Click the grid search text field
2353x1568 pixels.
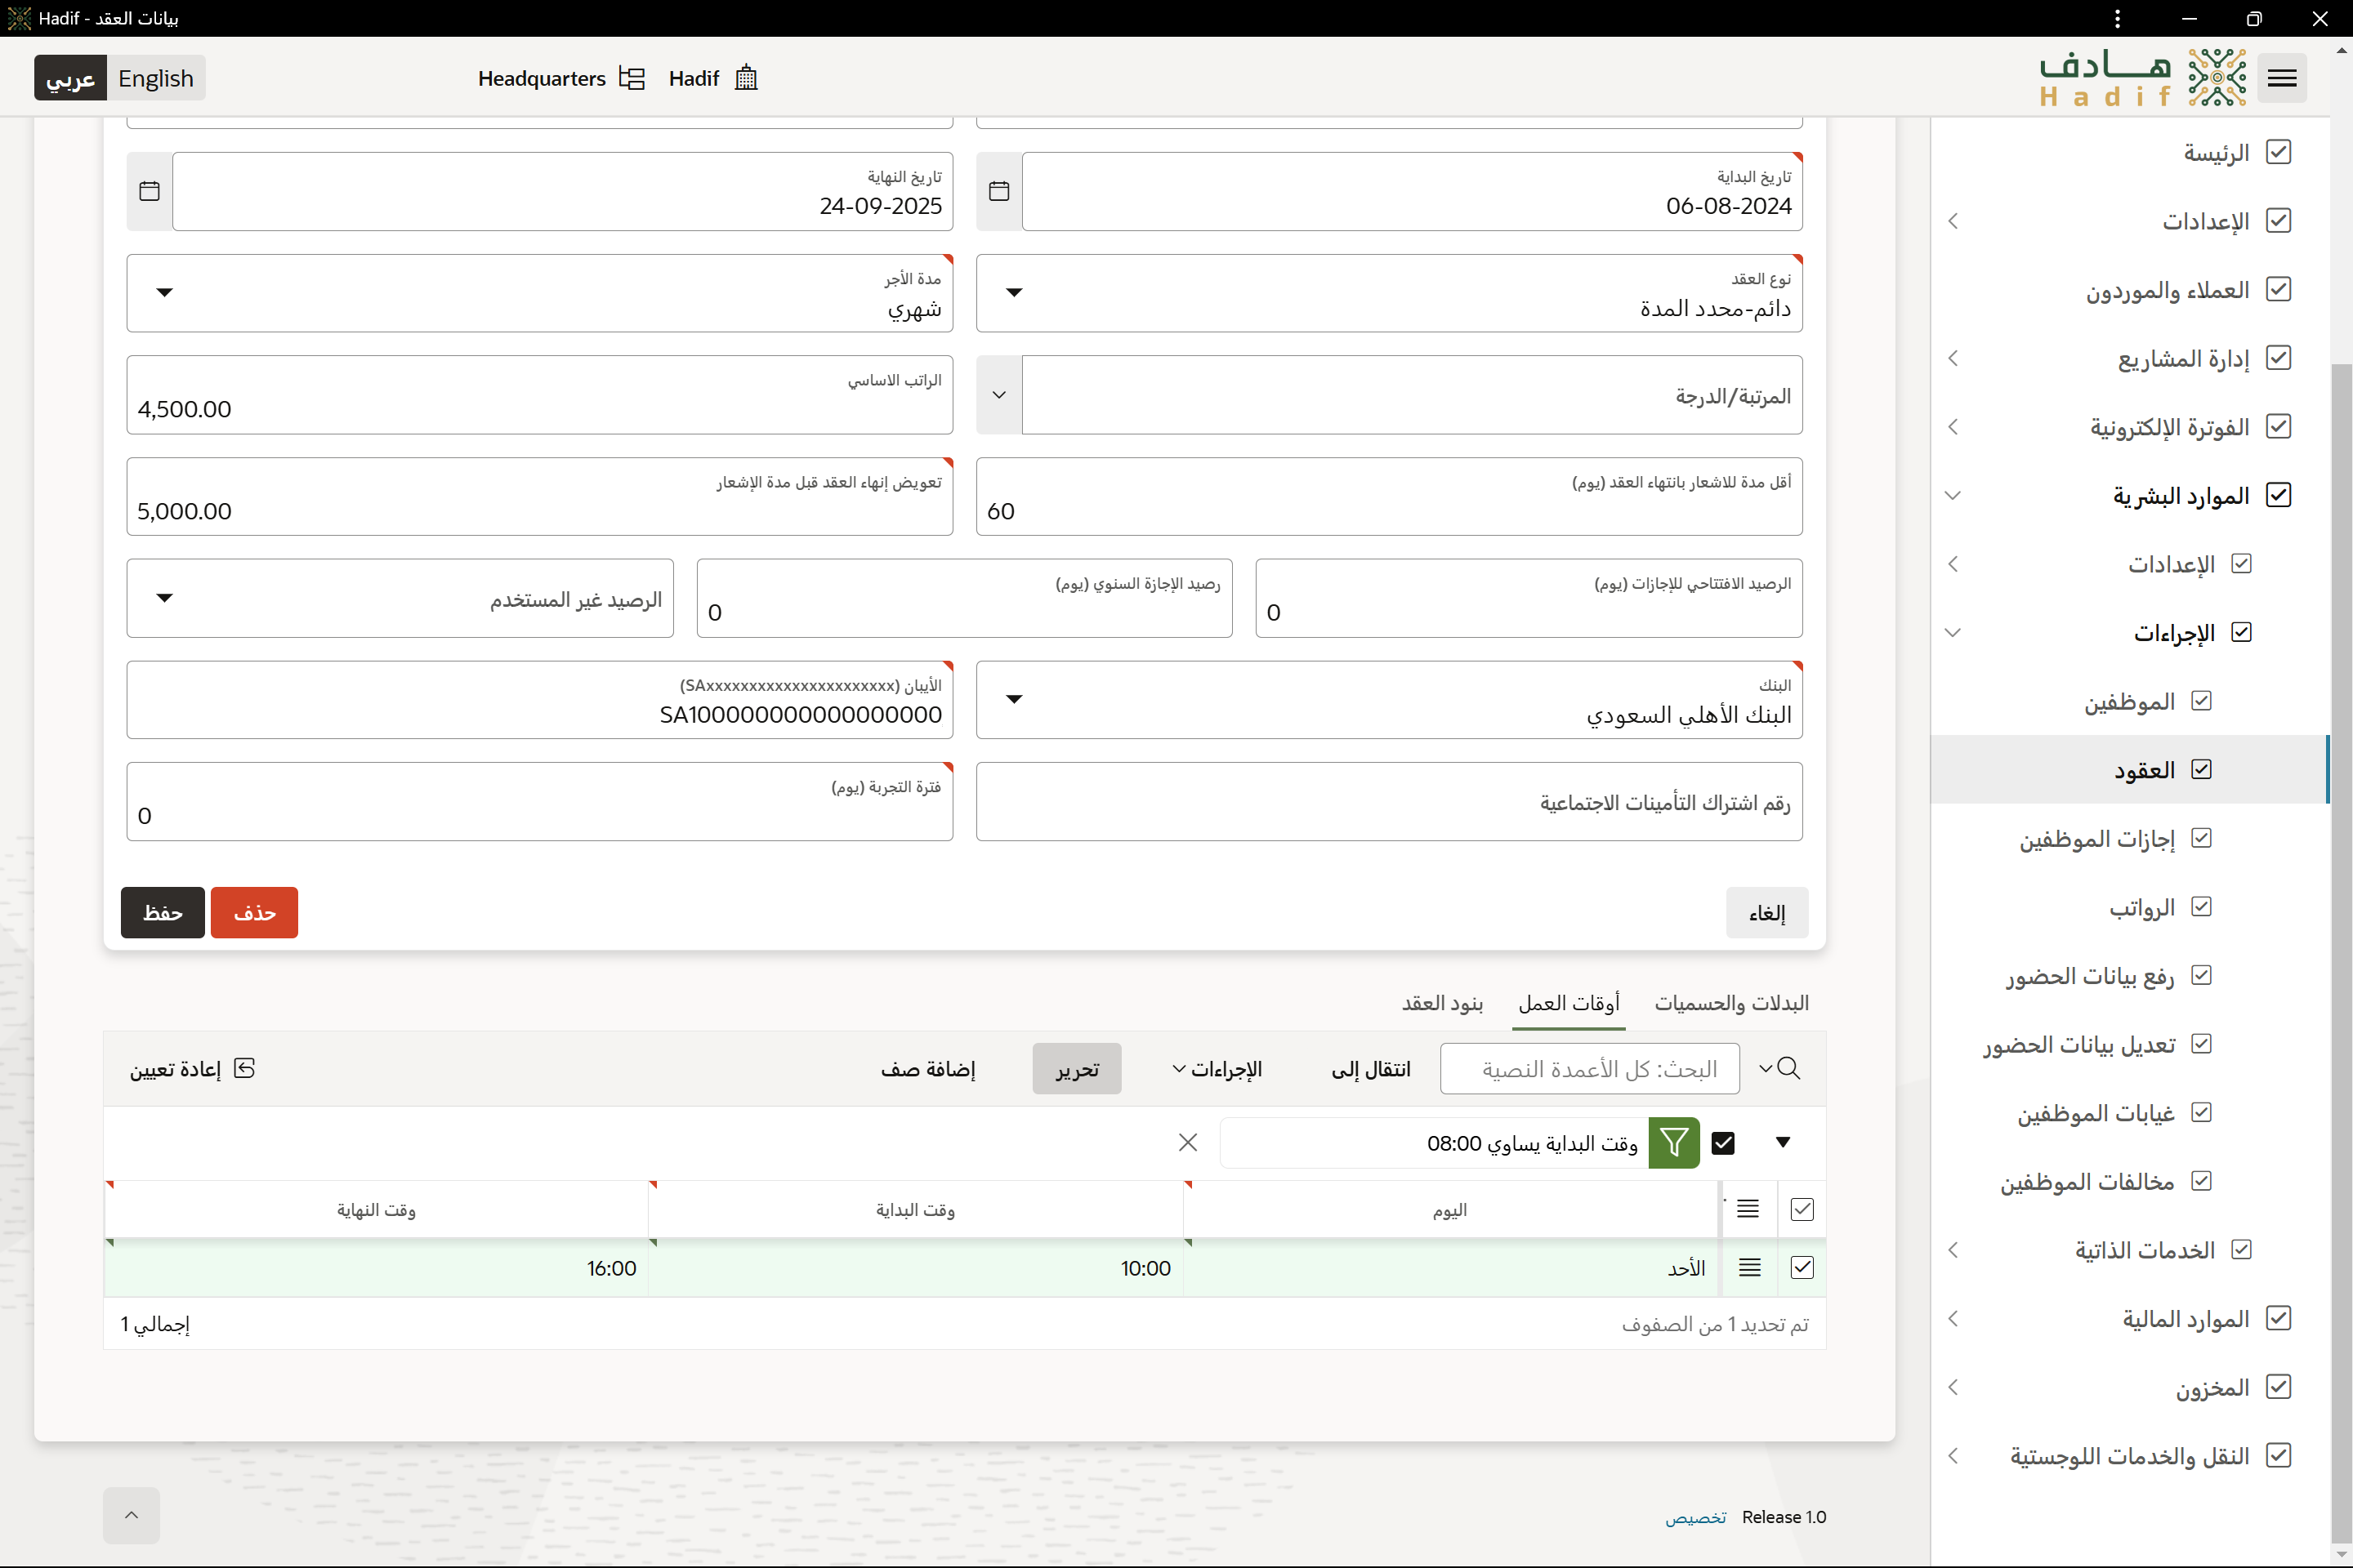click(1590, 1069)
